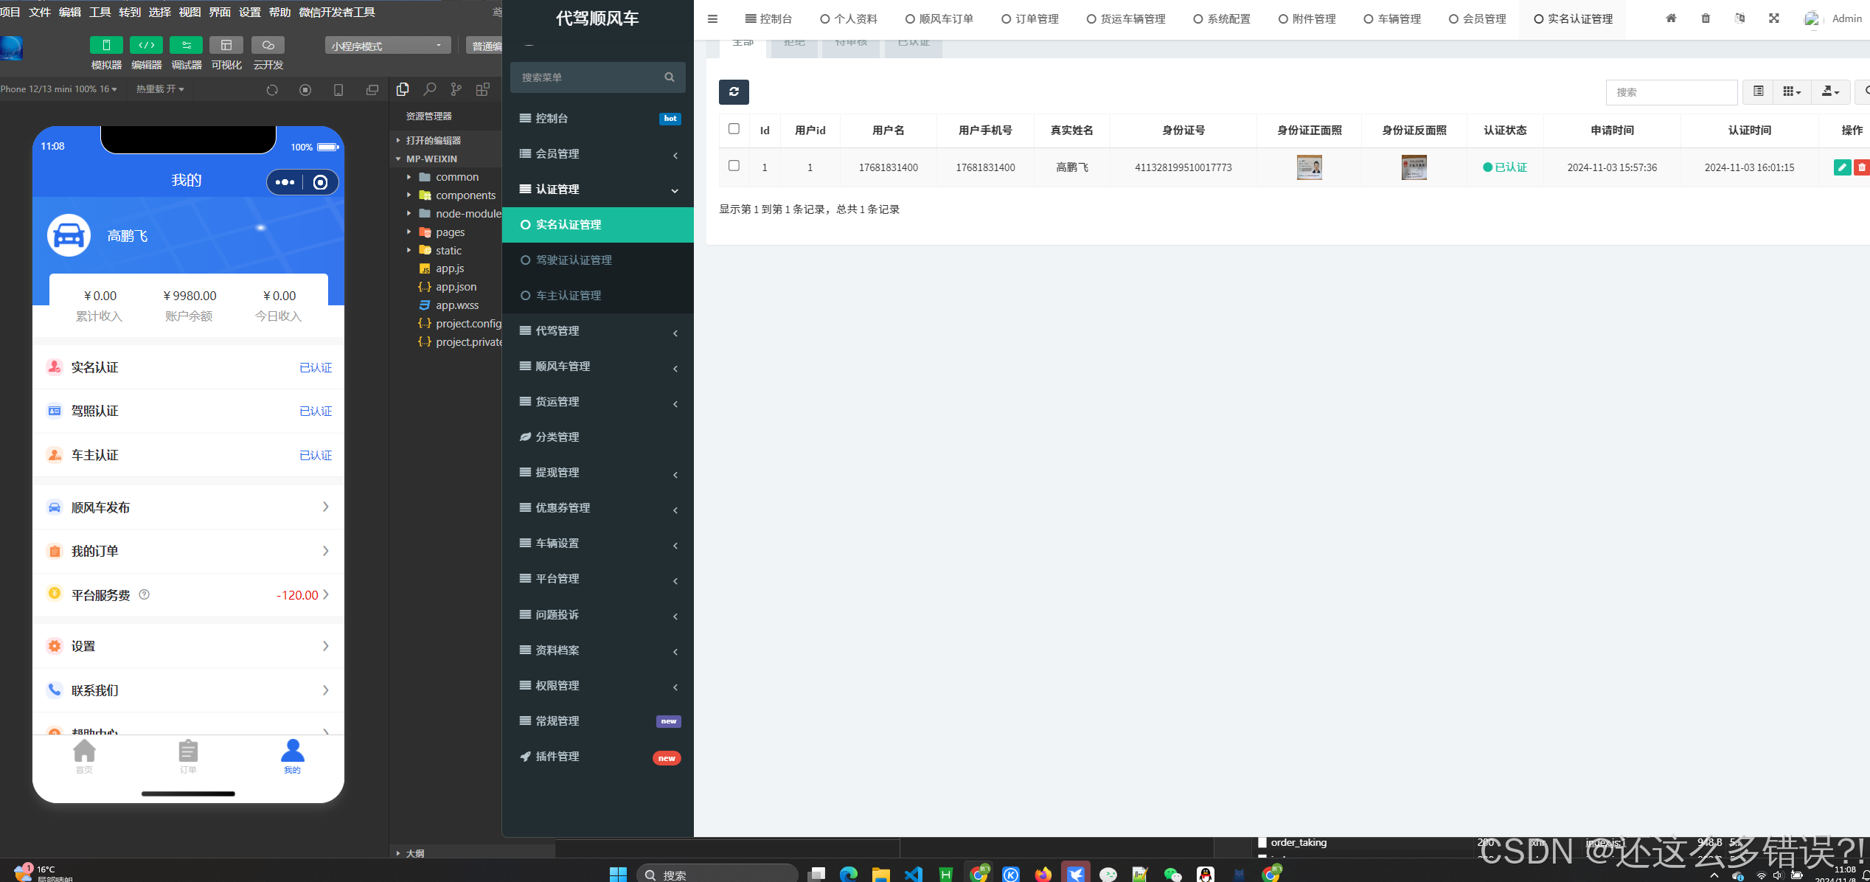This screenshot has width=1870, height=882.
Task: Click 驾驶证认证管理 sidebar radio item
Action: point(574,260)
